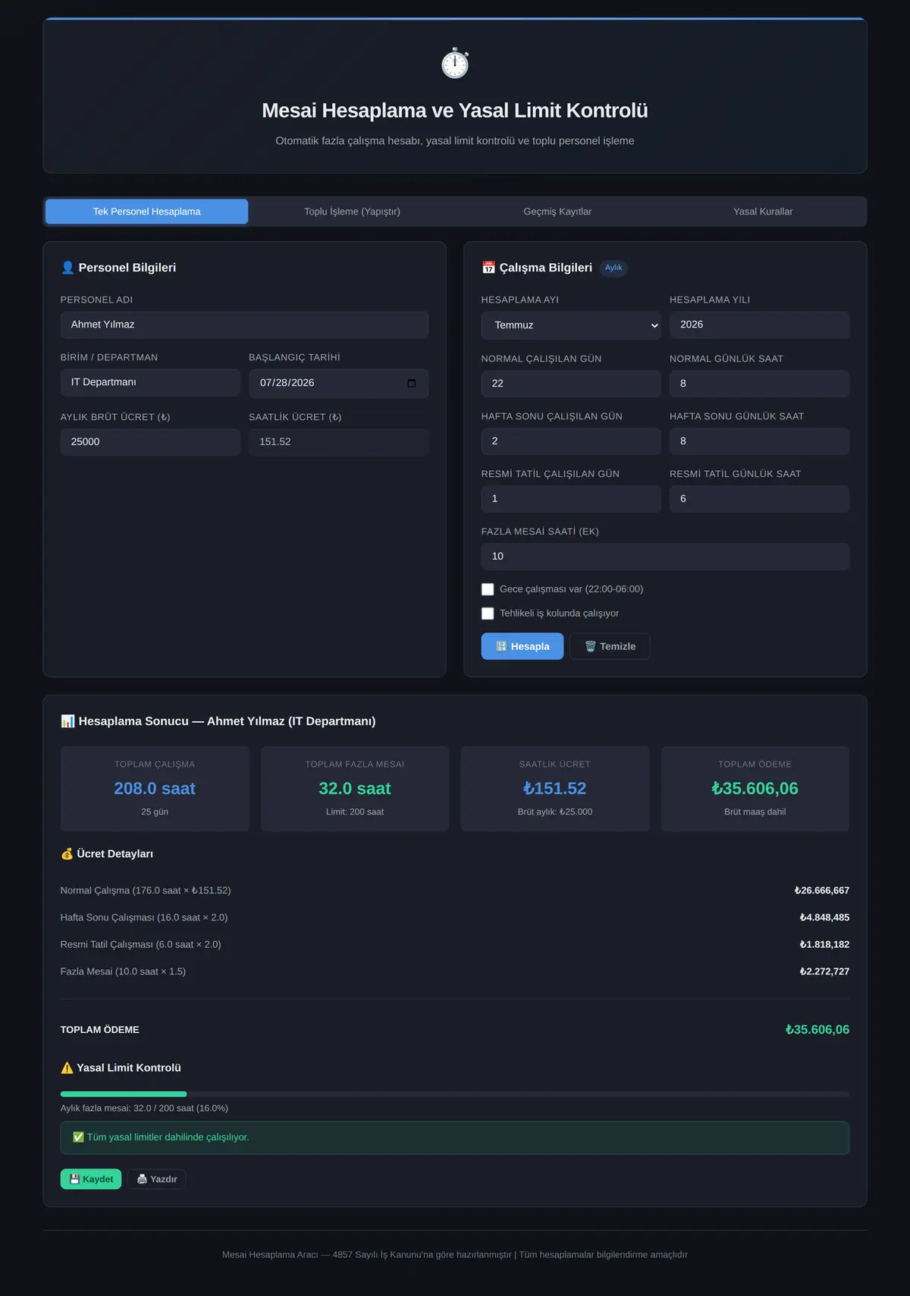
Task: Click the calendar icon beside Çalışma Bilgileri
Action: (x=488, y=268)
